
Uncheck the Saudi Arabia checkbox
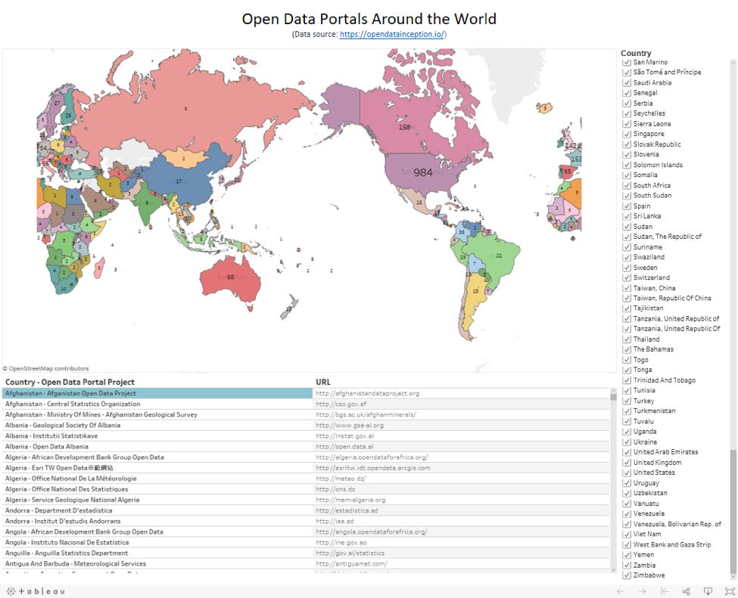[627, 82]
